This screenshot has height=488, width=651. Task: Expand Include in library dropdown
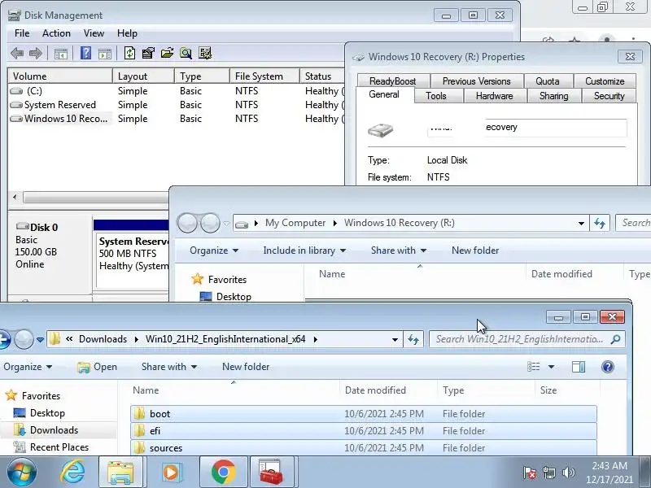(304, 251)
